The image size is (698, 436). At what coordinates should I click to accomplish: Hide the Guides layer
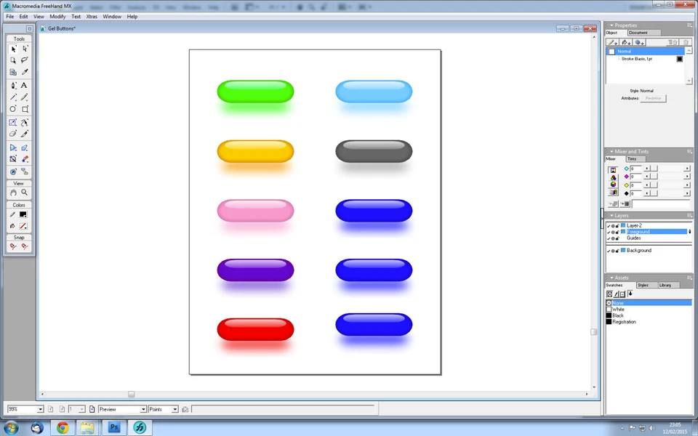609,238
